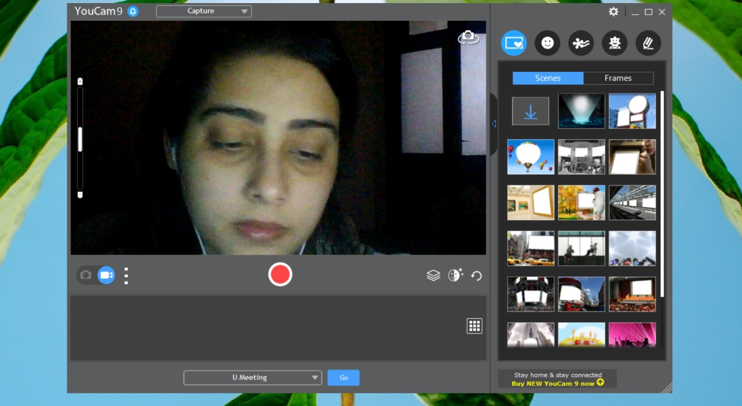Click the zoom out minus at slider bottom
This screenshot has width=742, height=406.
(x=80, y=195)
